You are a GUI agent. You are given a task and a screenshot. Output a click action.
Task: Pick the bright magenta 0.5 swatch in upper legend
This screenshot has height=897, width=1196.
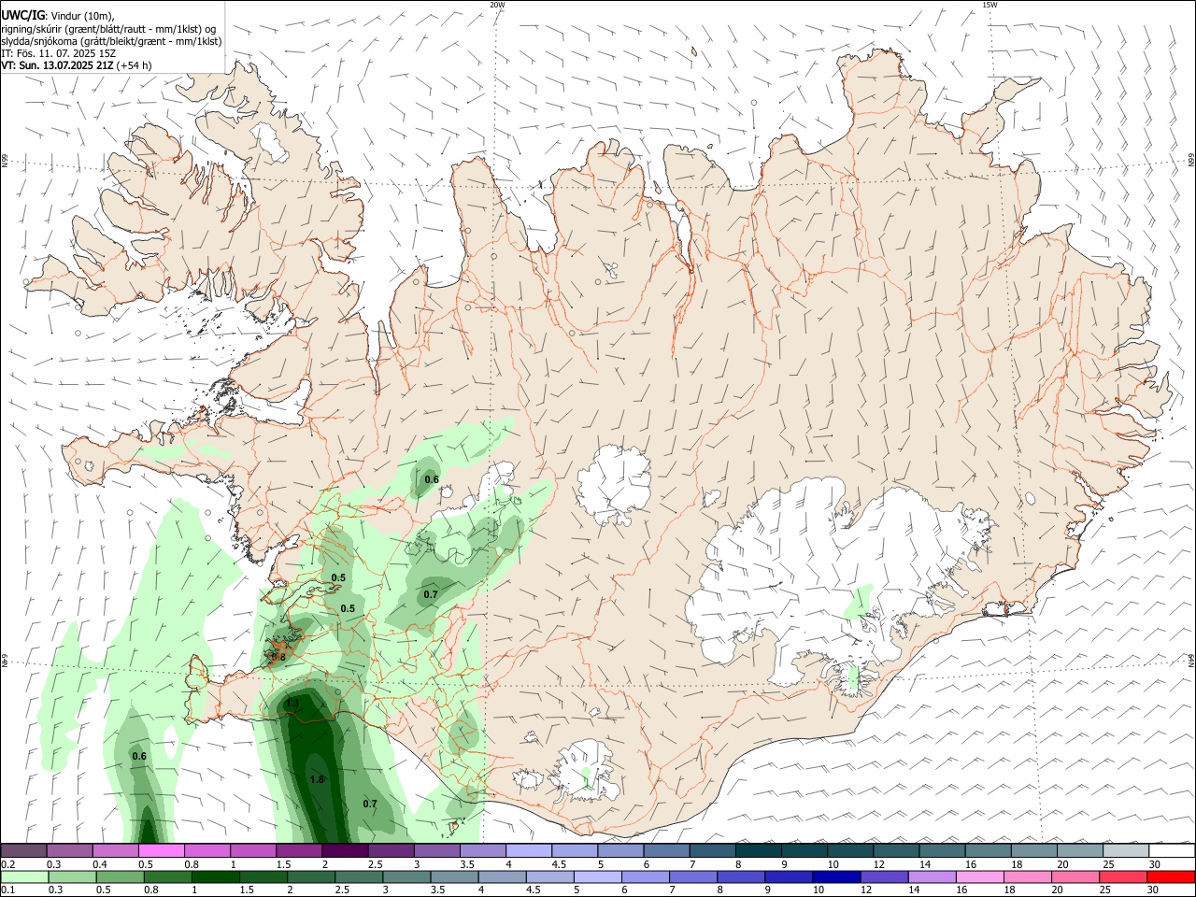pyautogui.click(x=161, y=850)
